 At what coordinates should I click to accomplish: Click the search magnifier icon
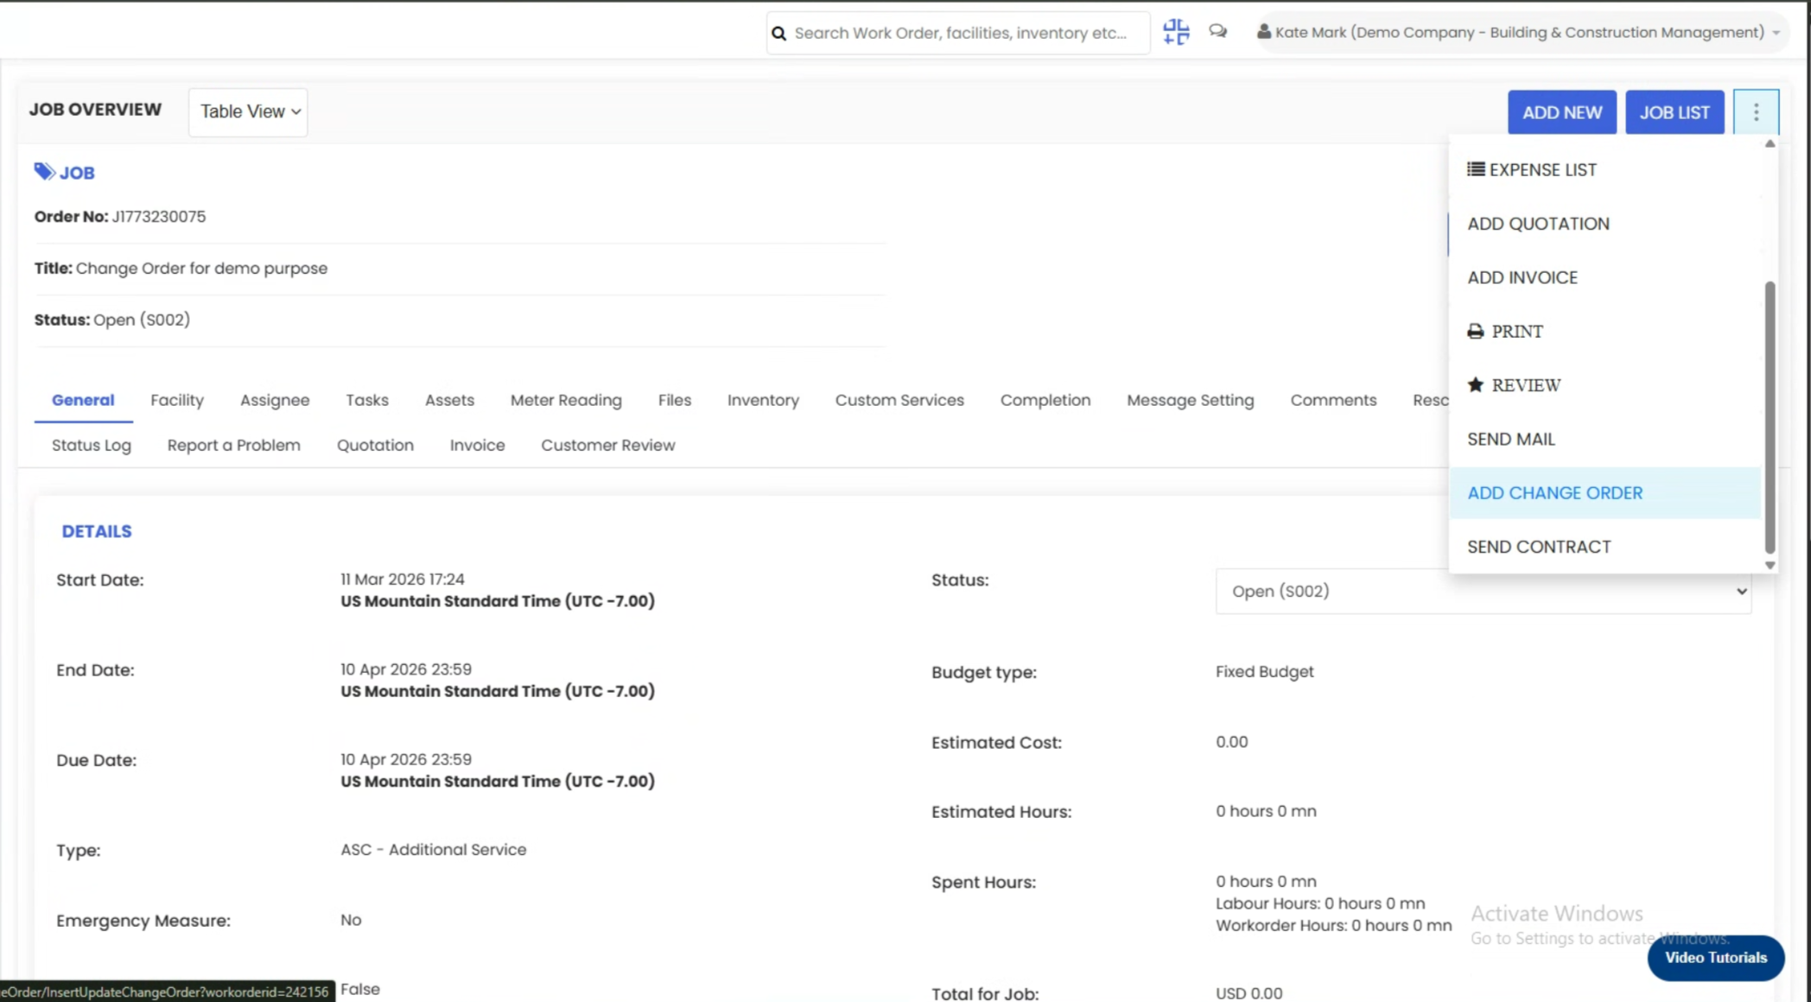pyautogui.click(x=778, y=33)
